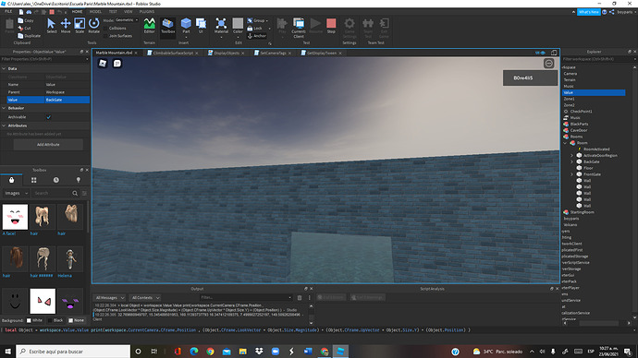Screen dimensions: 638x358
Task: Open the in-game chat bubble icon
Action: (117, 63)
